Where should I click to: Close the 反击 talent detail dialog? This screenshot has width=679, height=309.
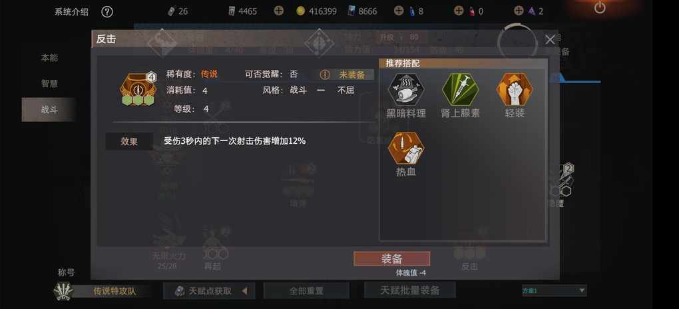click(x=550, y=40)
